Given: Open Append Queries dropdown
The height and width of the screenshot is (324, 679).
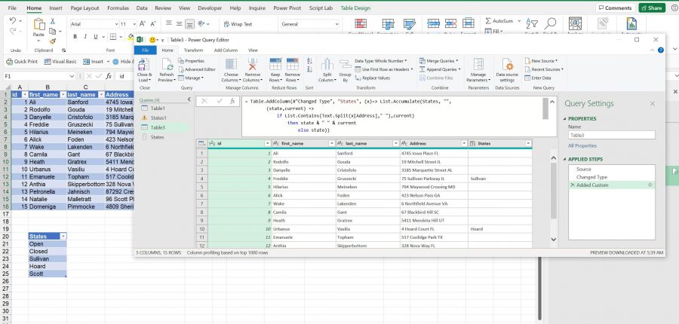Looking at the screenshot, I should tap(440, 69).
